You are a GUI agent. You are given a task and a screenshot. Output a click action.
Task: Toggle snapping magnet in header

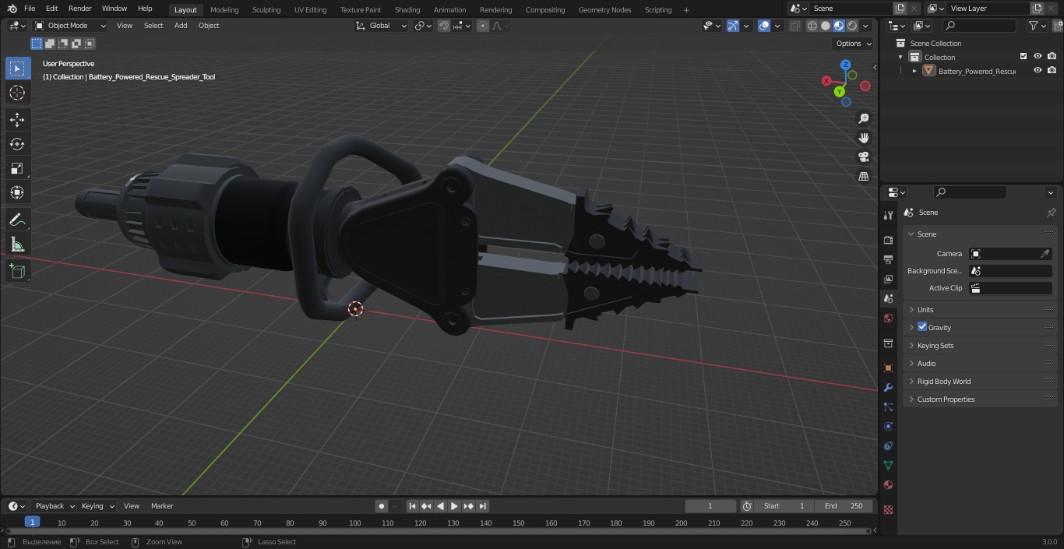[444, 26]
